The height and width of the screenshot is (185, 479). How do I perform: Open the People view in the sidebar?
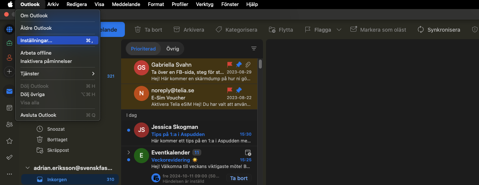click(x=9, y=124)
